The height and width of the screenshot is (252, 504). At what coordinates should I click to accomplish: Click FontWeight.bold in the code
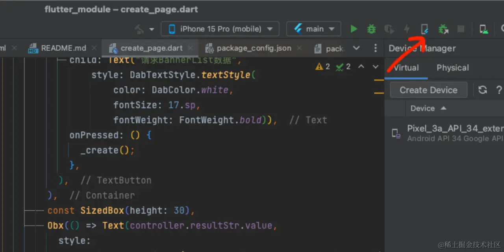coord(220,120)
